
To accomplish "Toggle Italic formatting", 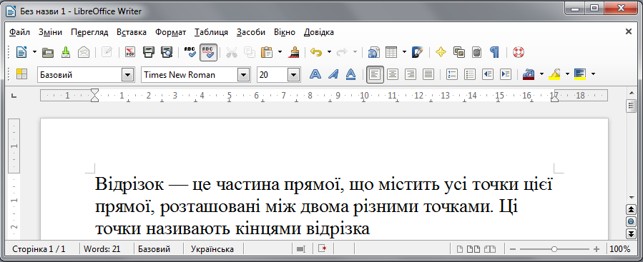I will [333, 74].
